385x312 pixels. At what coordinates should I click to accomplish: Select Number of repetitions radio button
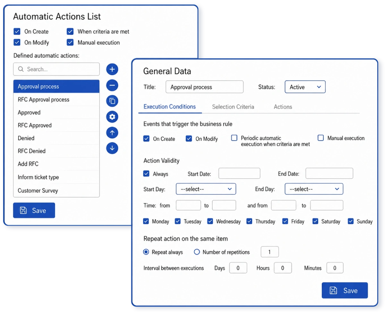click(x=197, y=252)
